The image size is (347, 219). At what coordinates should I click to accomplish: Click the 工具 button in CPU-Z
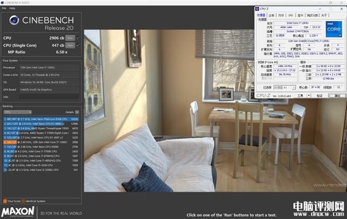coord(300,95)
